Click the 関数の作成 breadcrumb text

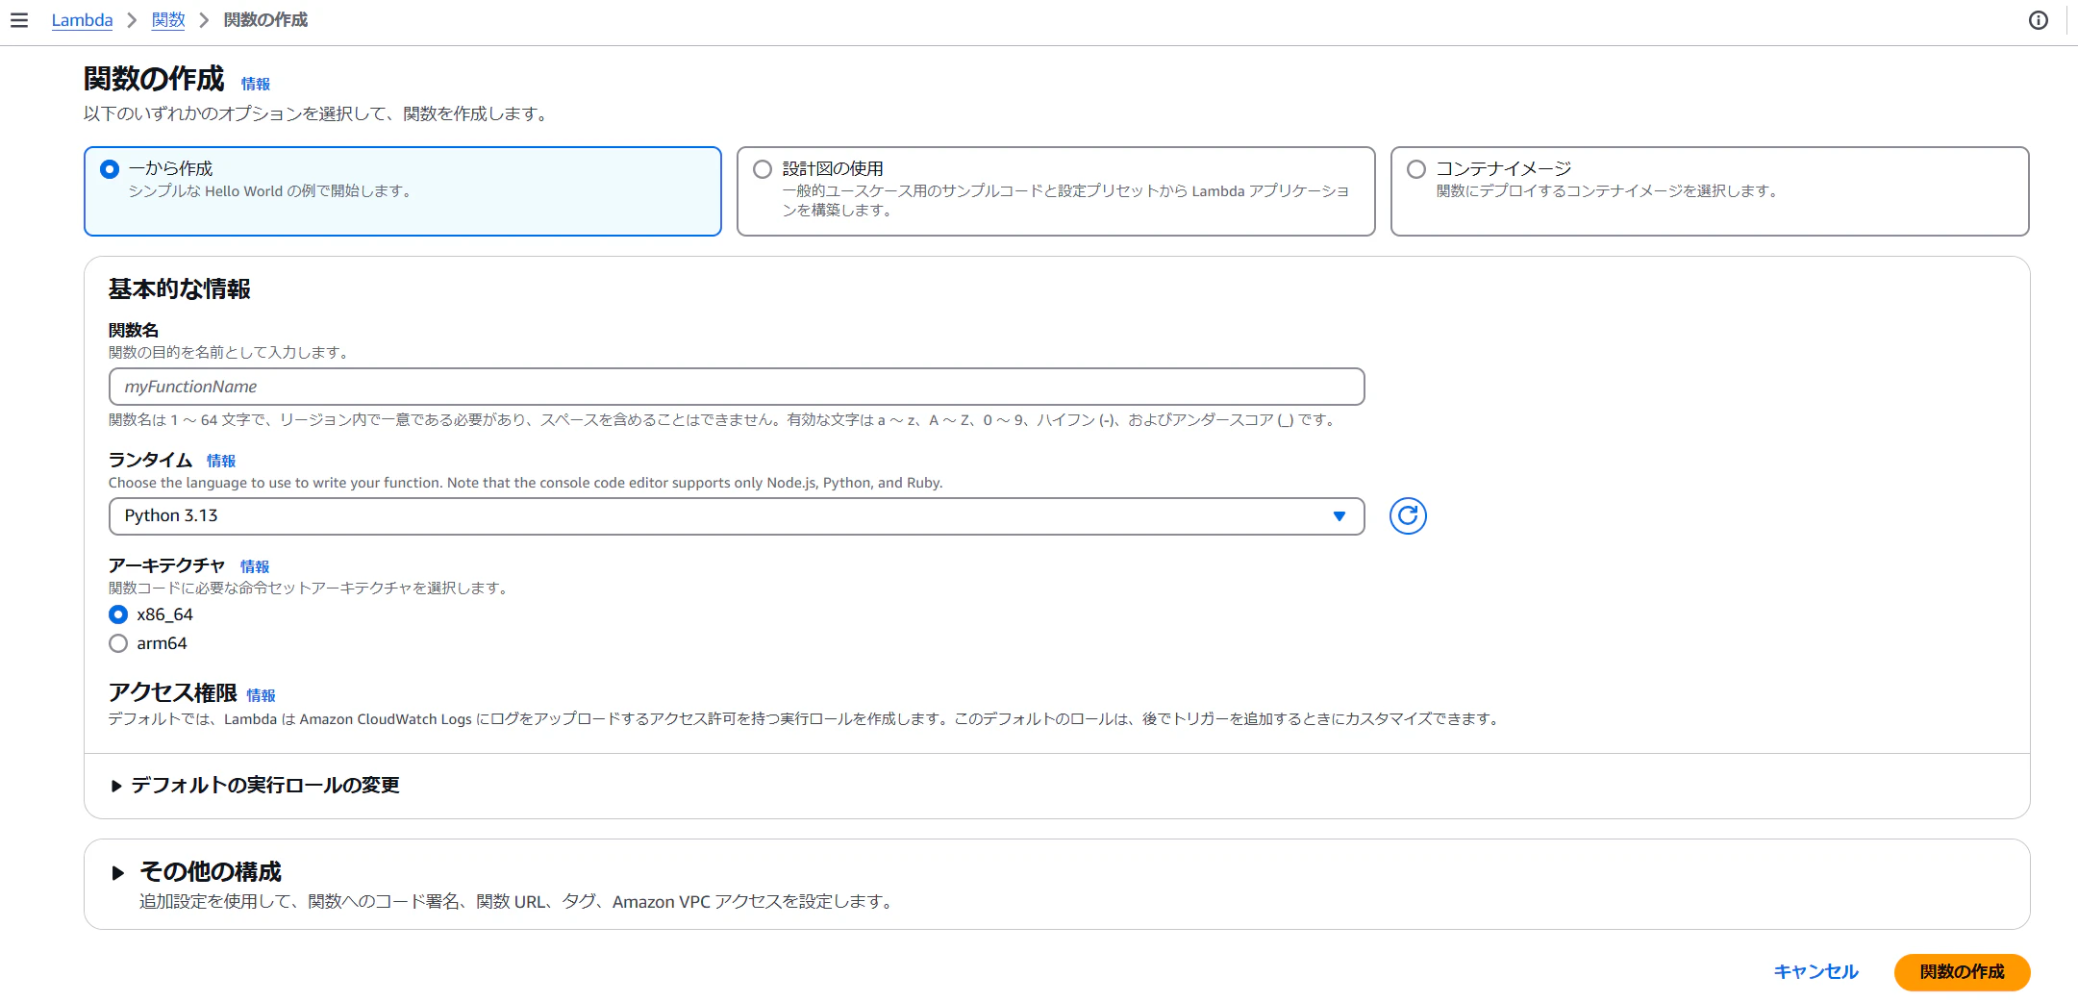pyautogui.click(x=265, y=20)
